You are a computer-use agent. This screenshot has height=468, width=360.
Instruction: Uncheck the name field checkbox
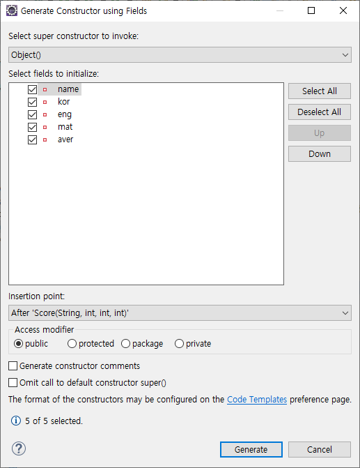point(32,89)
